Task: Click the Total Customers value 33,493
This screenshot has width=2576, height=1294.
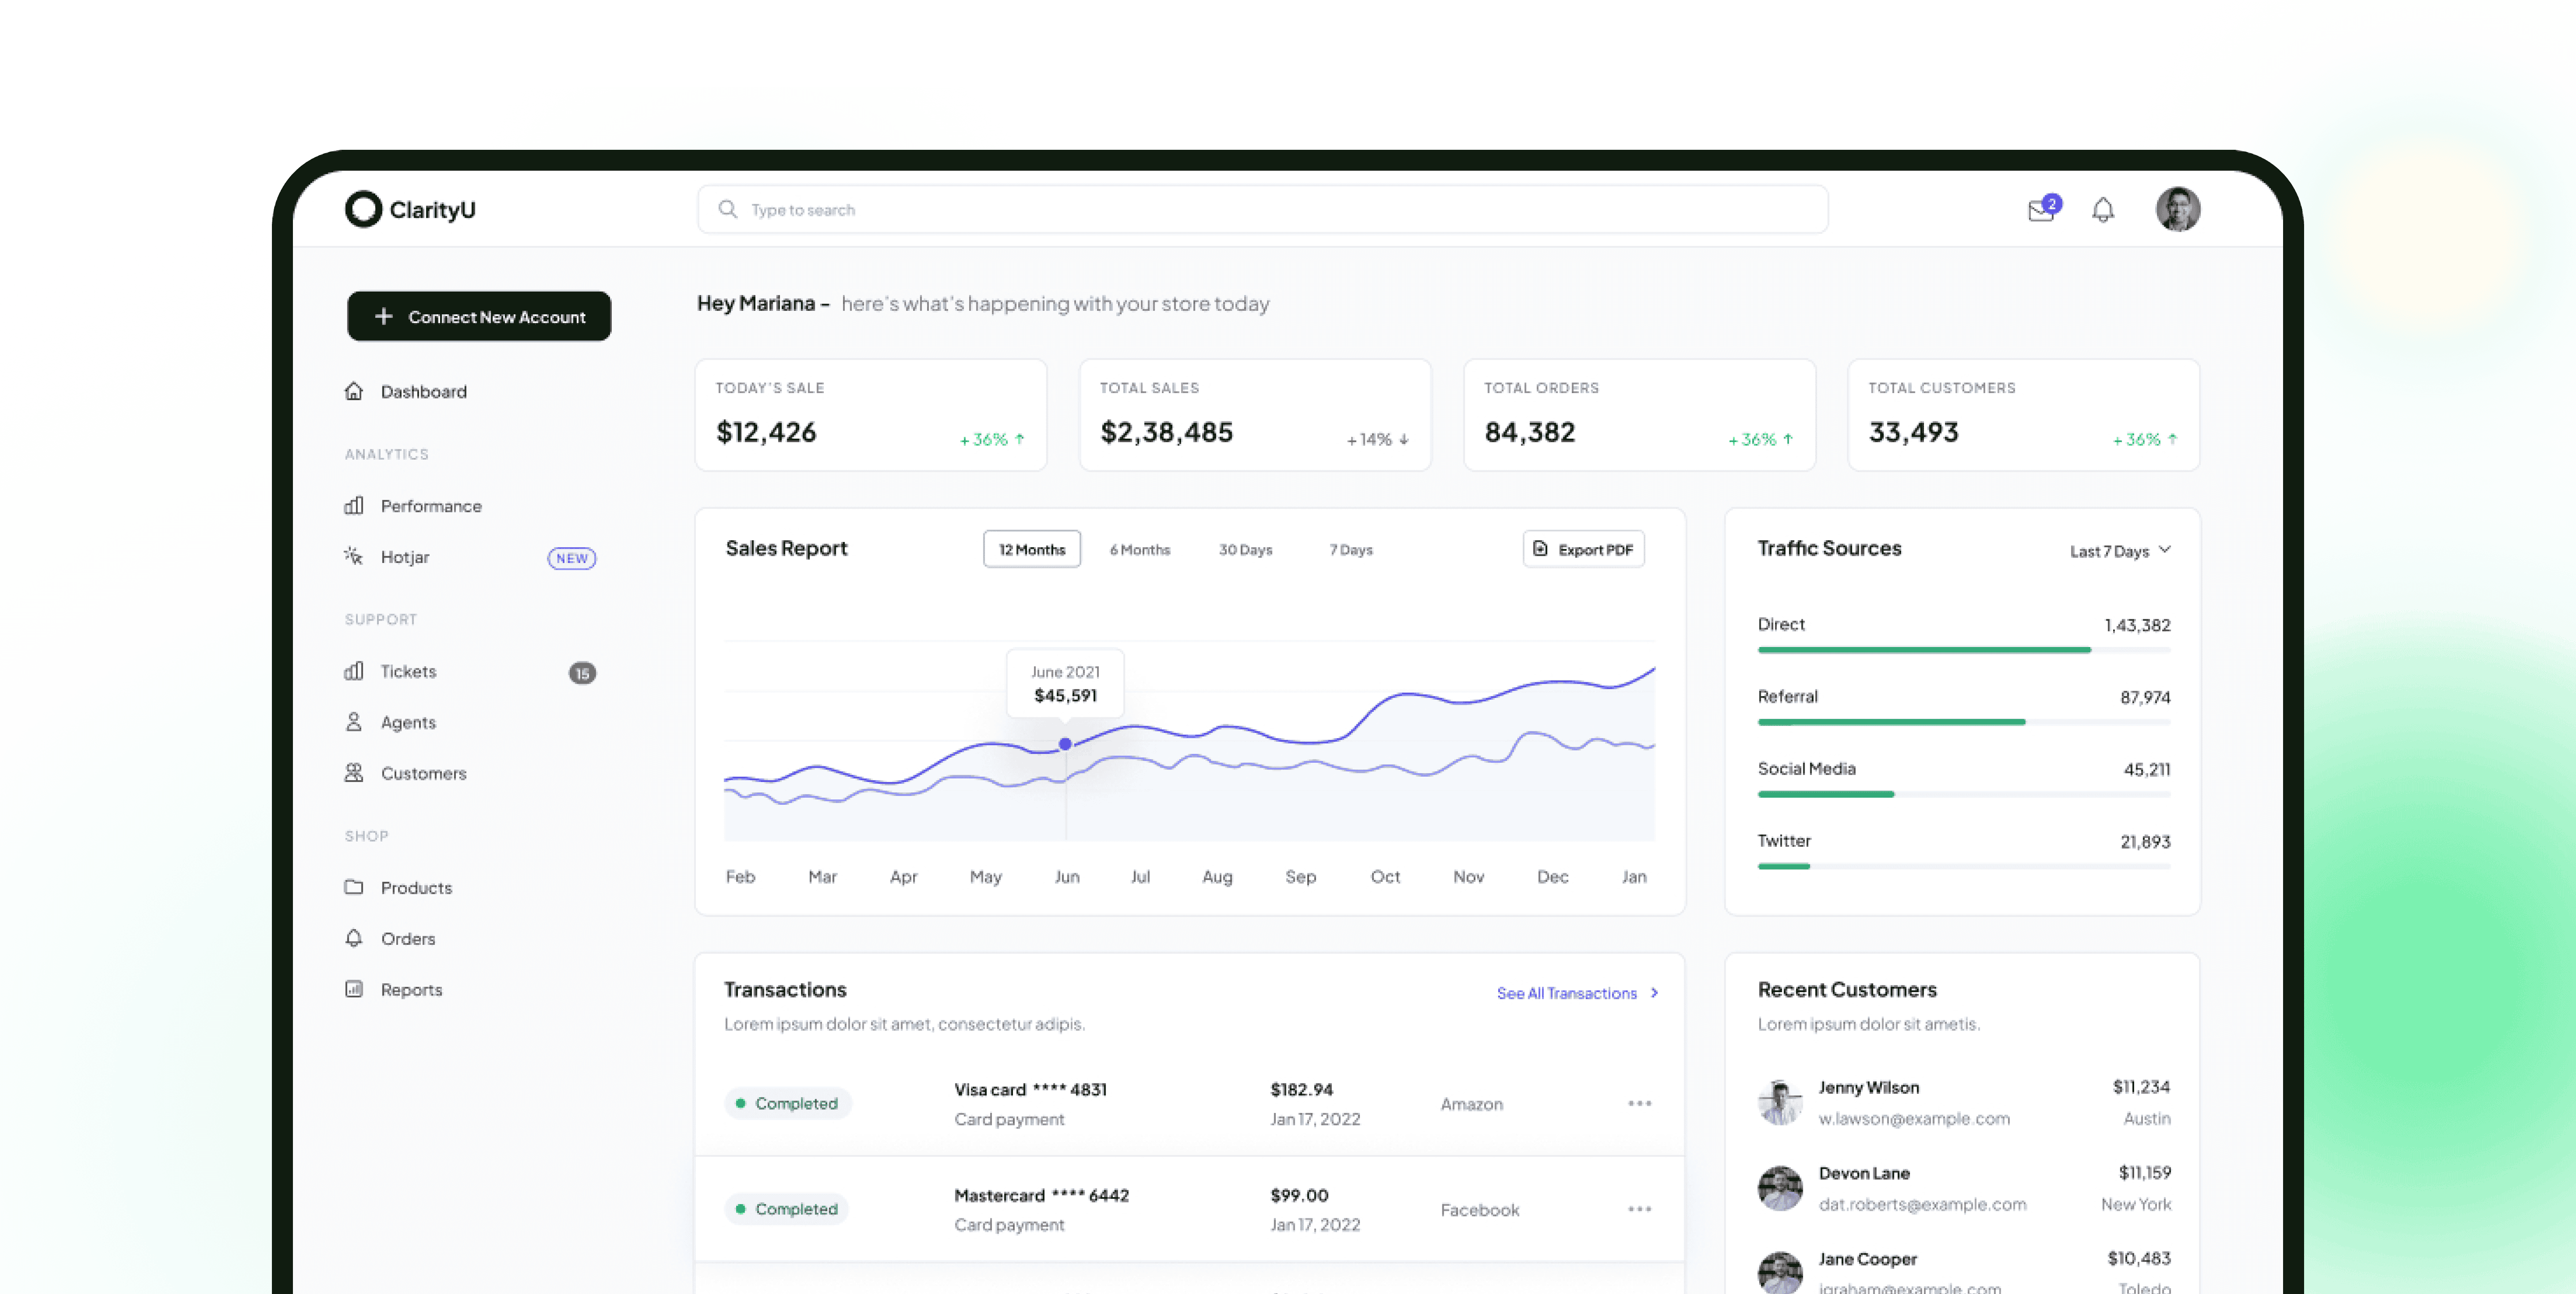Action: (x=1914, y=432)
